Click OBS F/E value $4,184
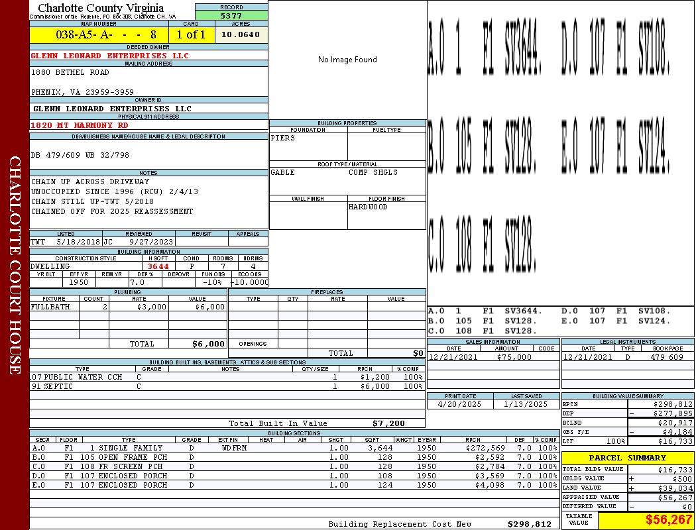This screenshot has height=530, width=696. [677, 433]
